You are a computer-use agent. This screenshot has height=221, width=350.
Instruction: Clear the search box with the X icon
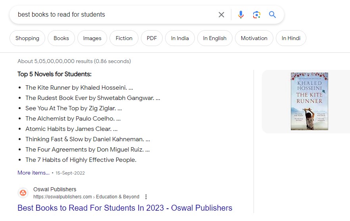coord(221,15)
